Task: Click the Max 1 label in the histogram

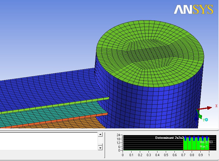Action: [204, 146]
